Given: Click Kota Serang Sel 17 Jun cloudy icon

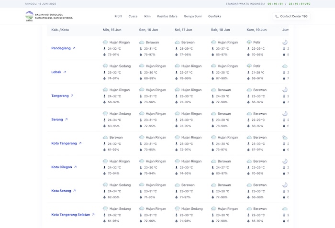Looking at the screenshot, I should [x=178, y=185].
